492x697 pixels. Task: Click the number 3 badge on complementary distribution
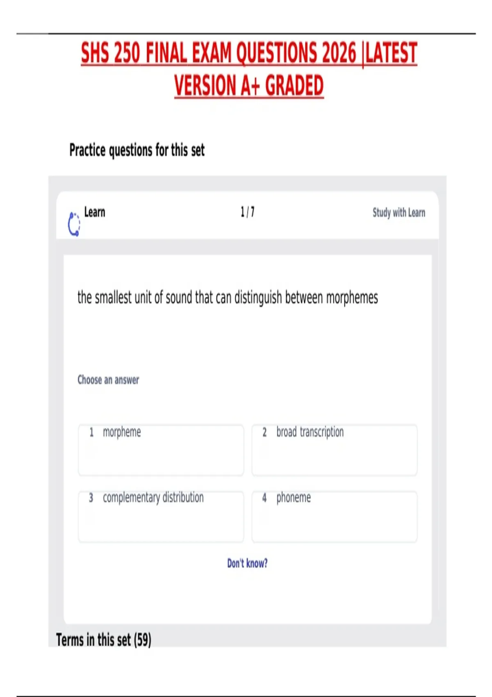[91, 498]
